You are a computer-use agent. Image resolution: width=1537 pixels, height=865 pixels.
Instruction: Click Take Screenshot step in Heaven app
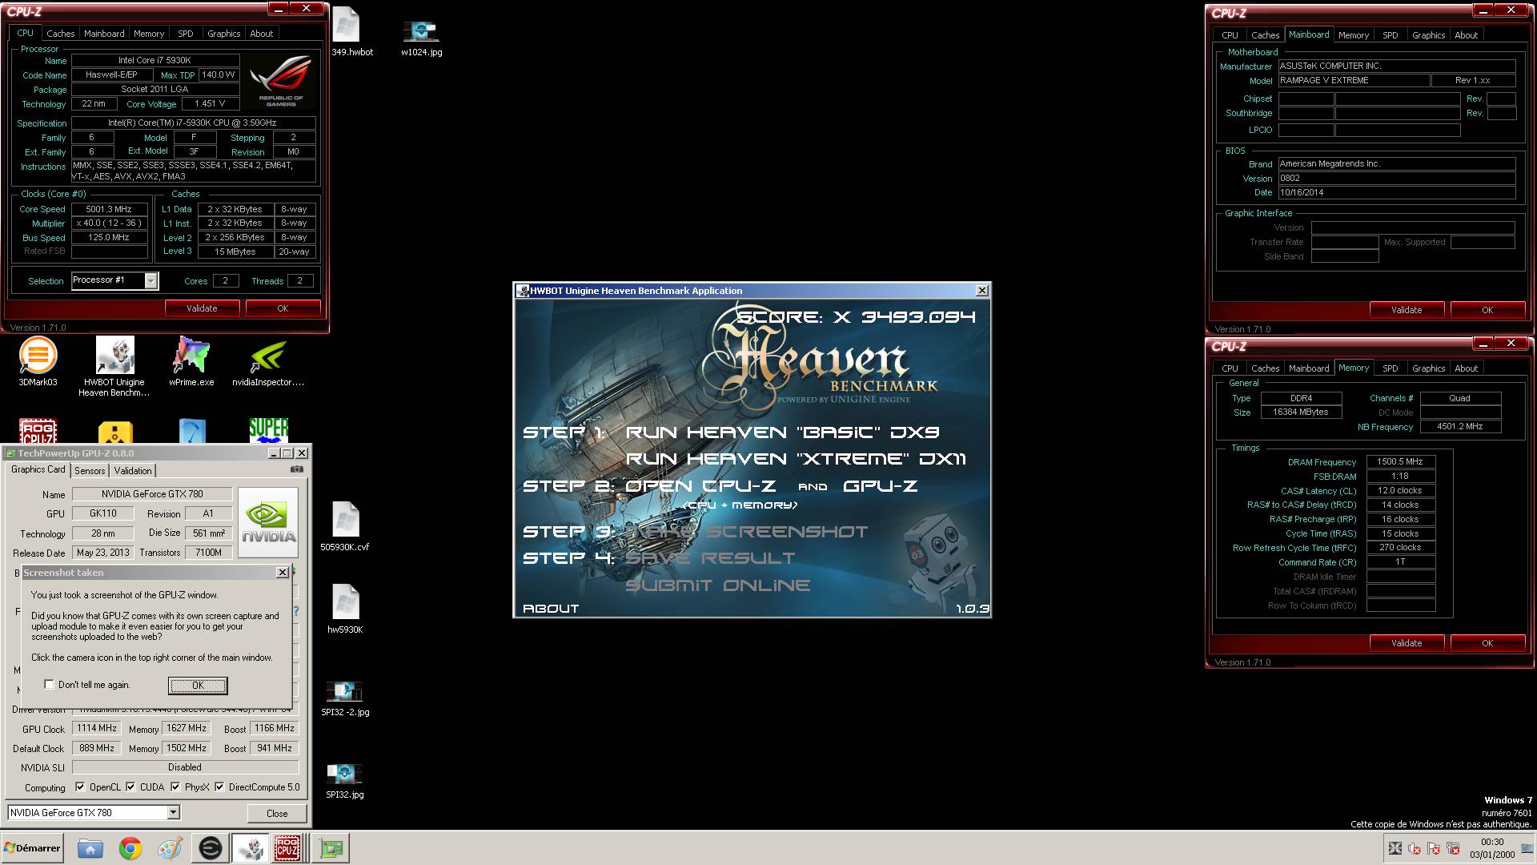[x=747, y=532]
